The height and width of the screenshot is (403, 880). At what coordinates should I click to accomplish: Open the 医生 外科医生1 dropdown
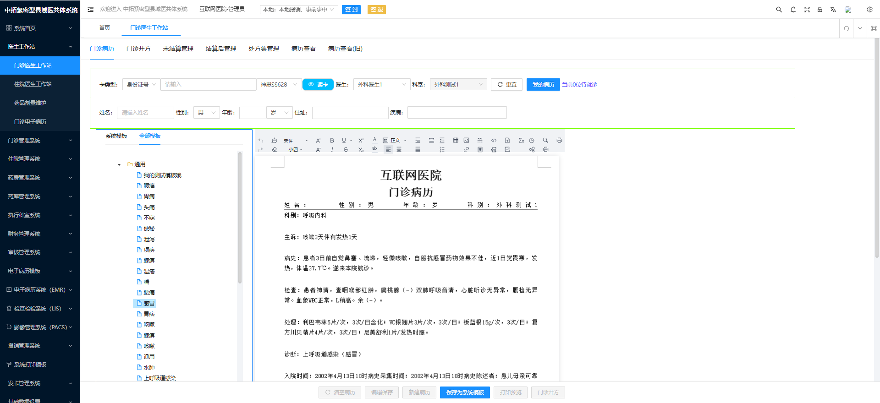click(381, 85)
